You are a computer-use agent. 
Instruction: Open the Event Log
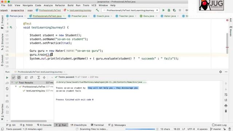tap(219, 125)
